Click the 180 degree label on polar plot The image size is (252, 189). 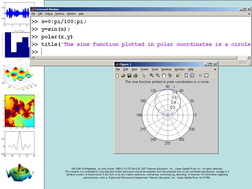tap(139, 115)
